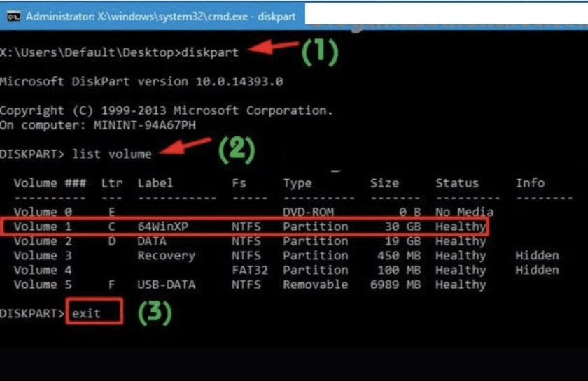
Task: Click 'Volume 4' row name
Action: (x=43, y=270)
